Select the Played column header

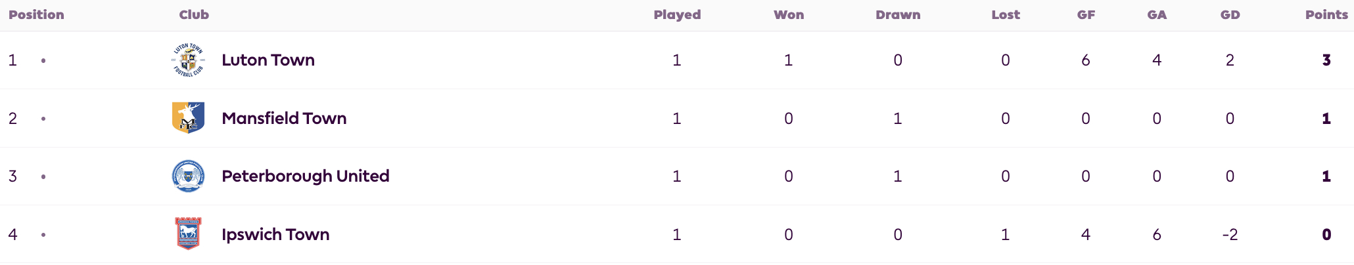point(677,14)
